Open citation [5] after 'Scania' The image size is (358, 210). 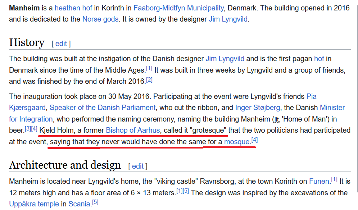point(95,202)
